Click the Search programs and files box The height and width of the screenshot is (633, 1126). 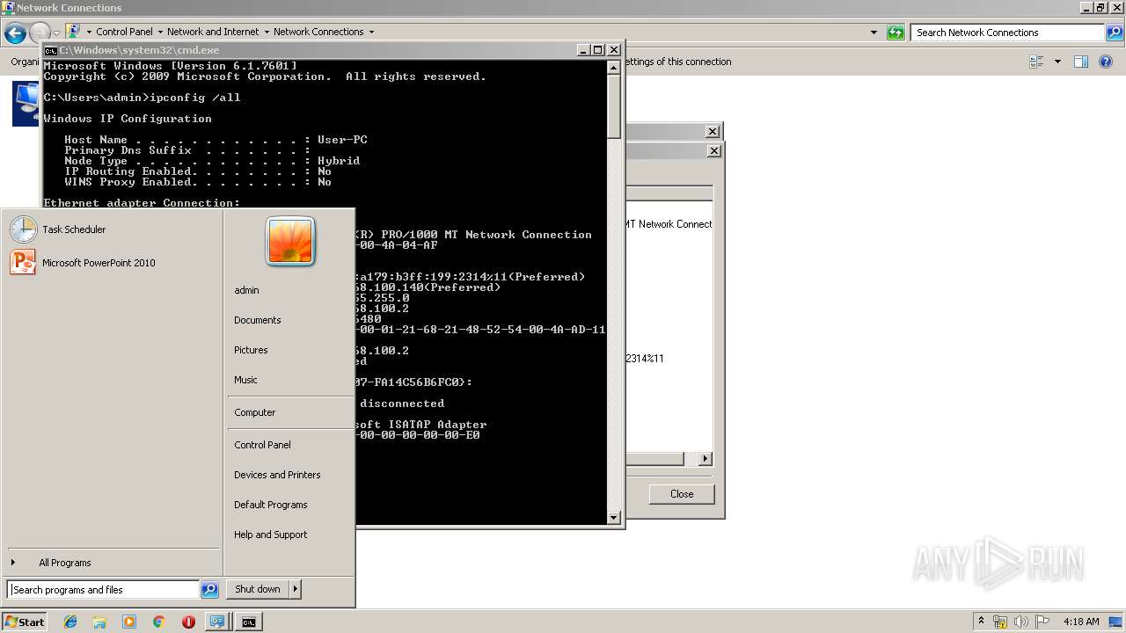(104, 590)
